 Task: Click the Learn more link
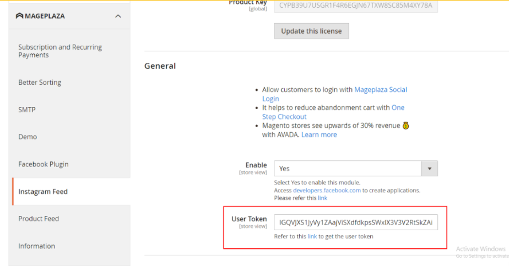[319, 135]
